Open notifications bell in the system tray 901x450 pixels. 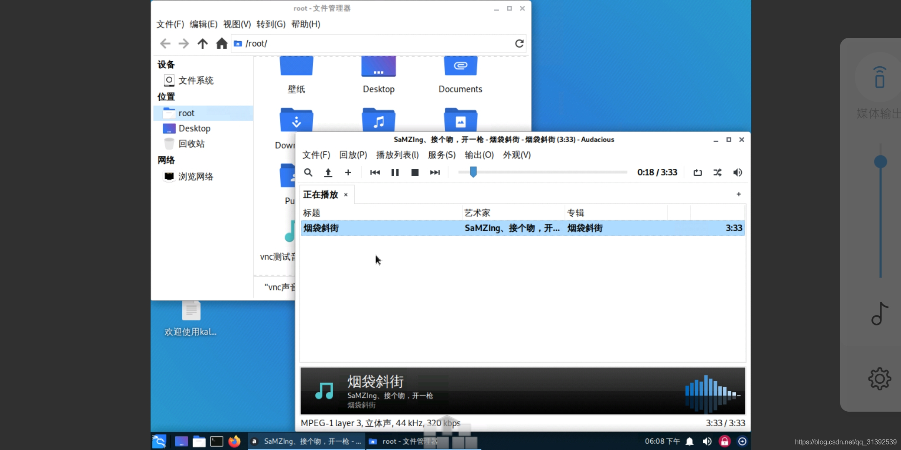coord(690,441)
